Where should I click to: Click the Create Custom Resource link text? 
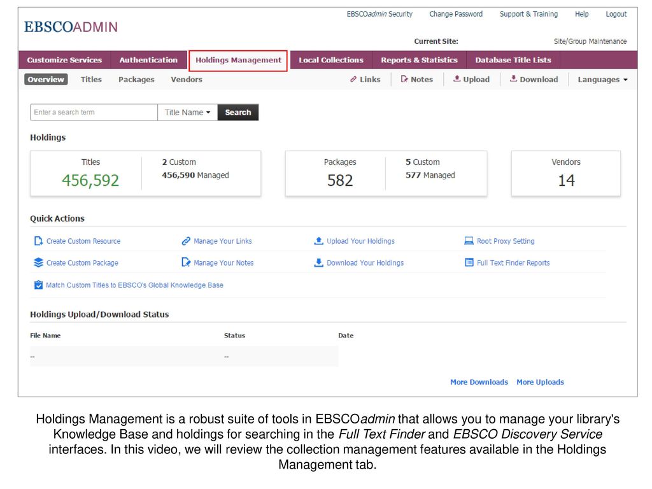[x=83, y=241]
